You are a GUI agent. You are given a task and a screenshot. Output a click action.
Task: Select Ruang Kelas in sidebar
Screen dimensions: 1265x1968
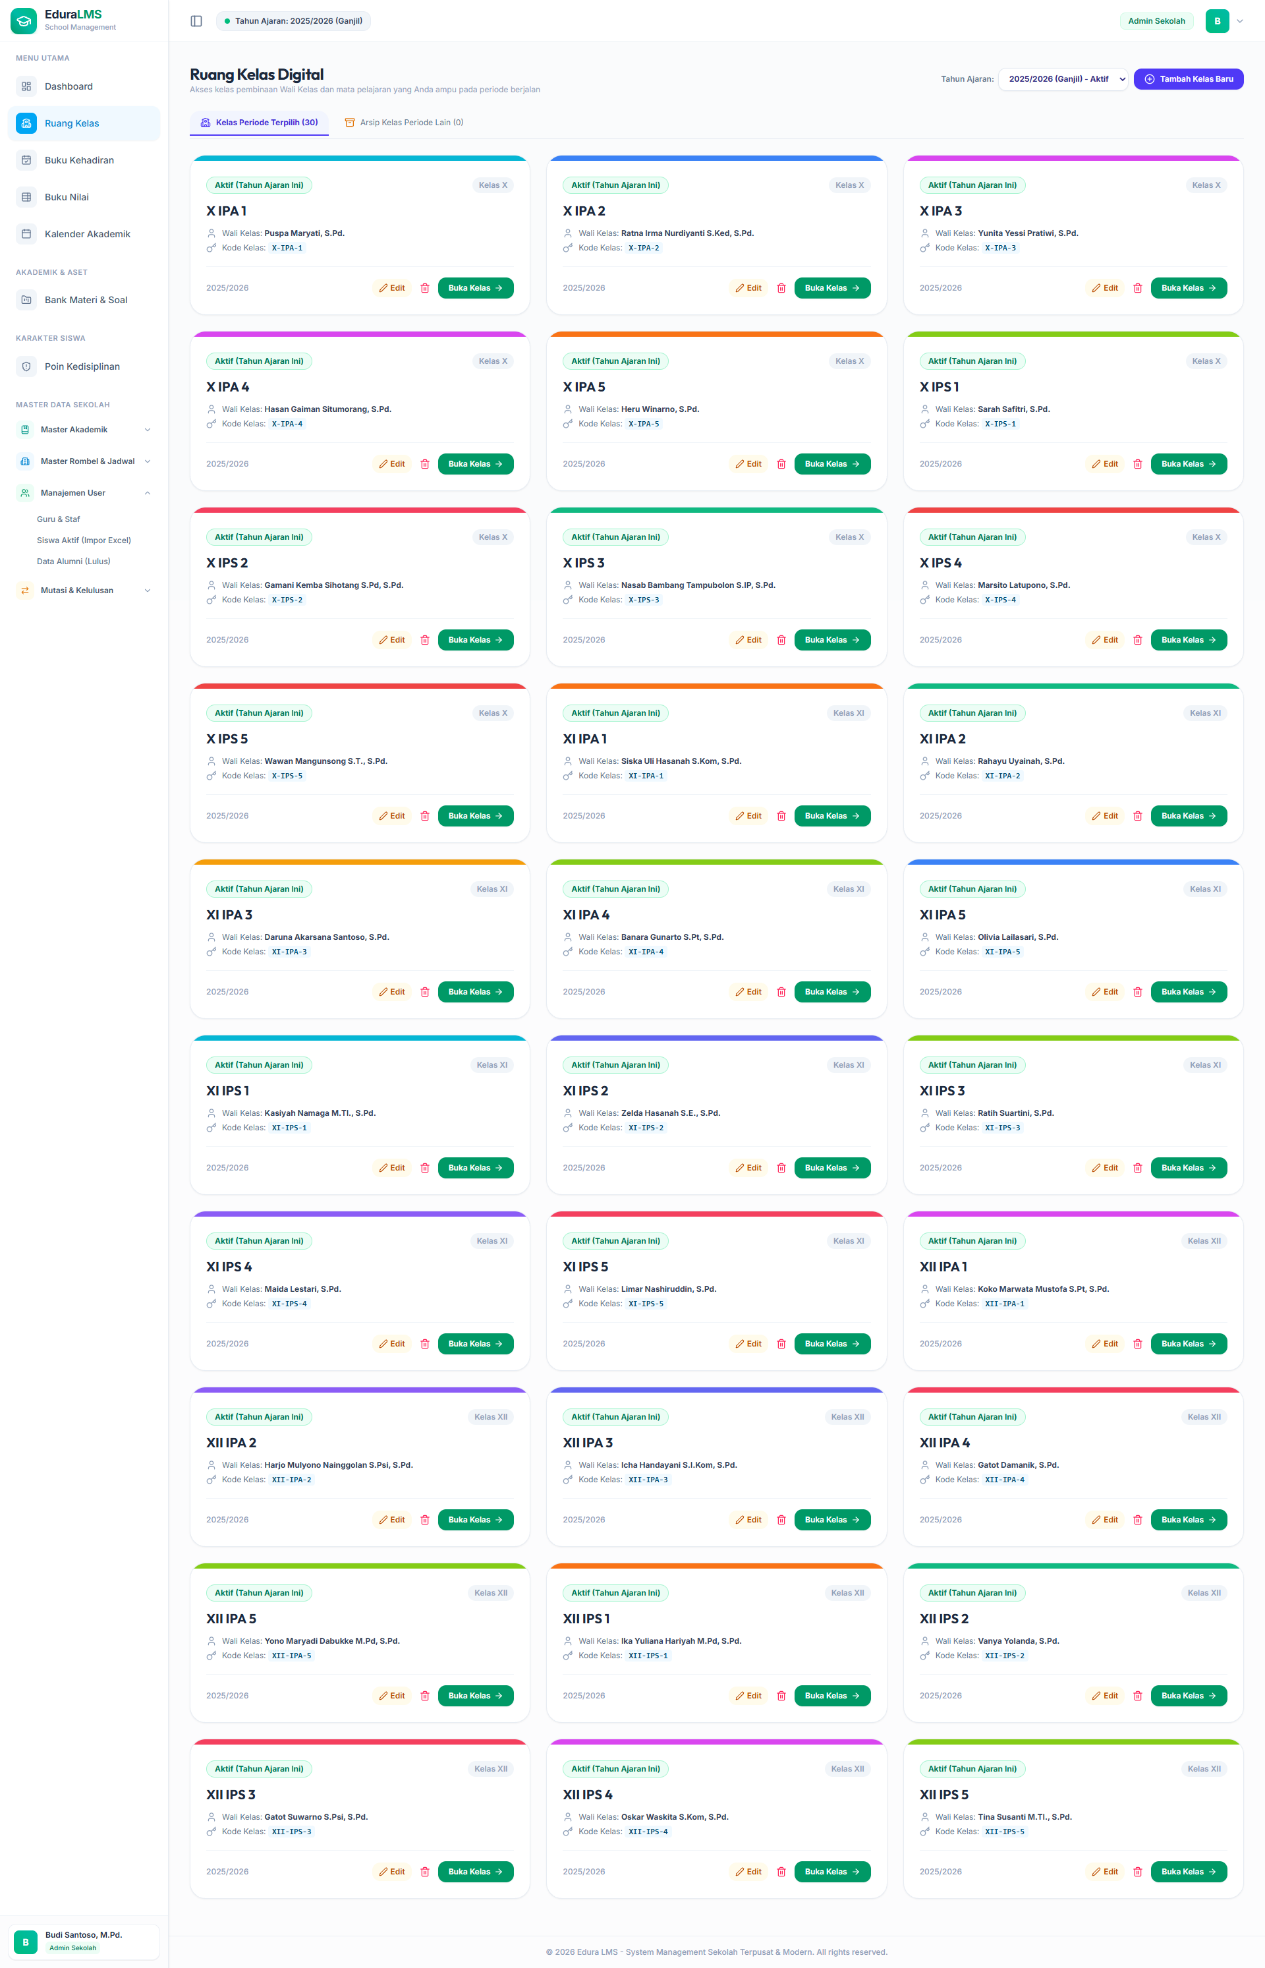tap(84, 123)
